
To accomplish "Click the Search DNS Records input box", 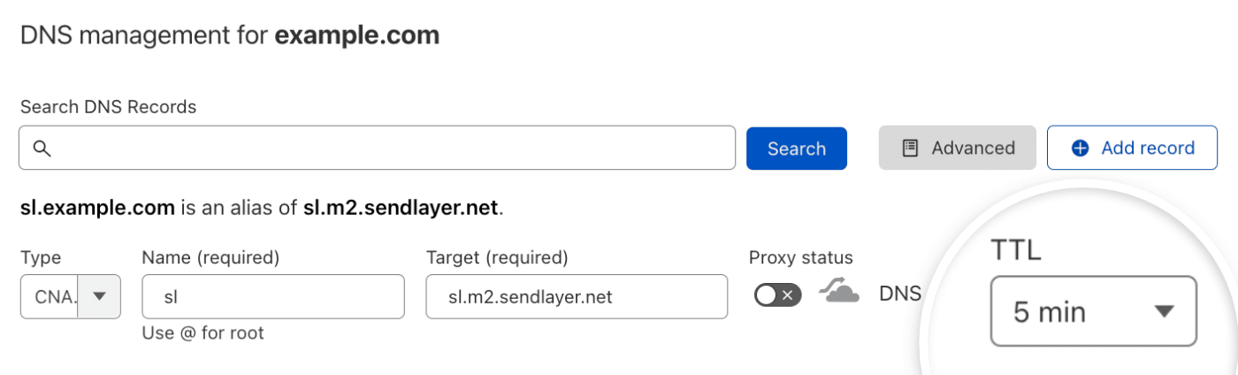I will coord(389,148).
